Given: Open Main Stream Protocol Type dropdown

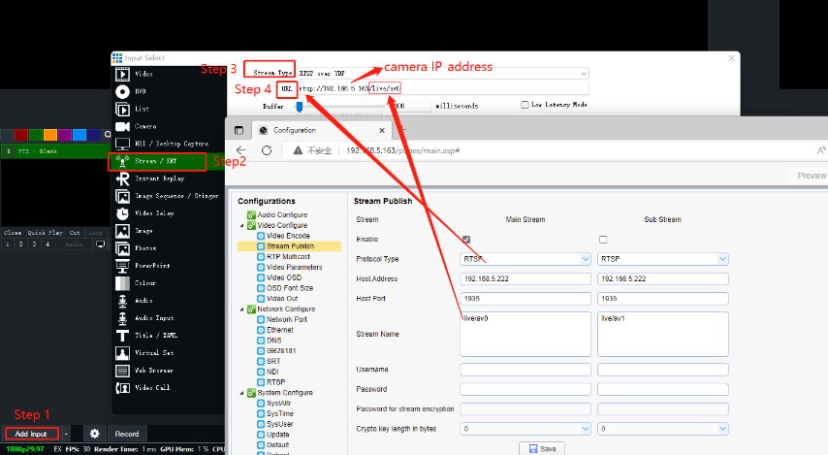Looking at the screenshot, I should coord(525,259).
